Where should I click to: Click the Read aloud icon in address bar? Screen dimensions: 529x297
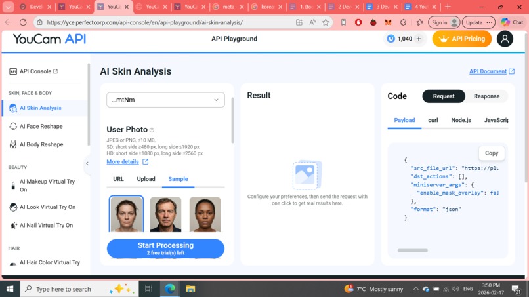(312, 22)
